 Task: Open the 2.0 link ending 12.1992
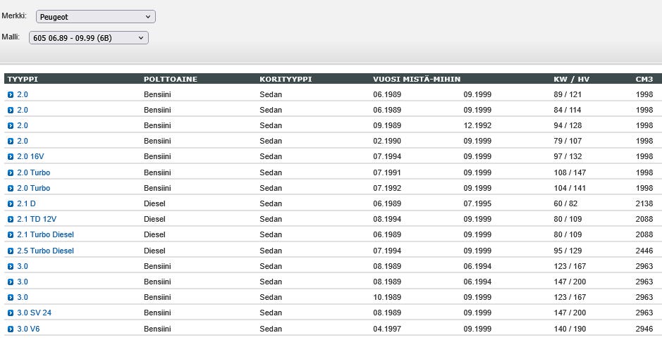(x=23, y=126)
